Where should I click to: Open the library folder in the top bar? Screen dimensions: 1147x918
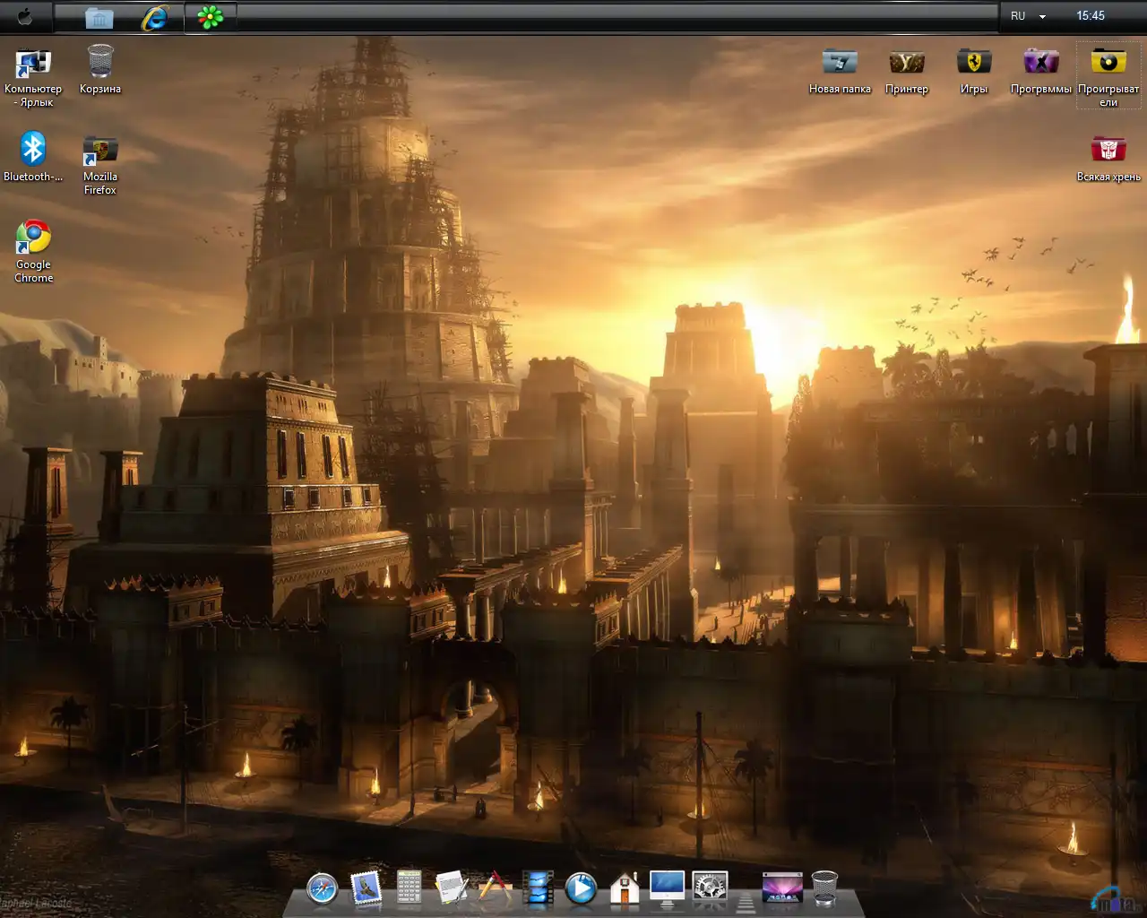pyautogui.click(x=99, y=17)
